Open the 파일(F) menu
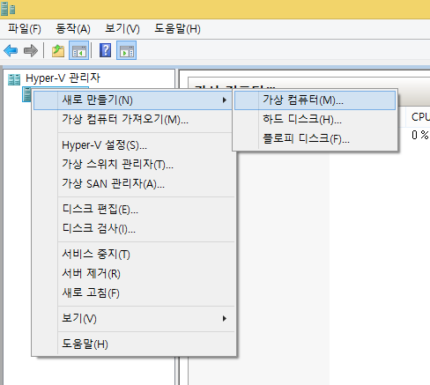Viewport: 430px width, 385px height. [25, 29]
